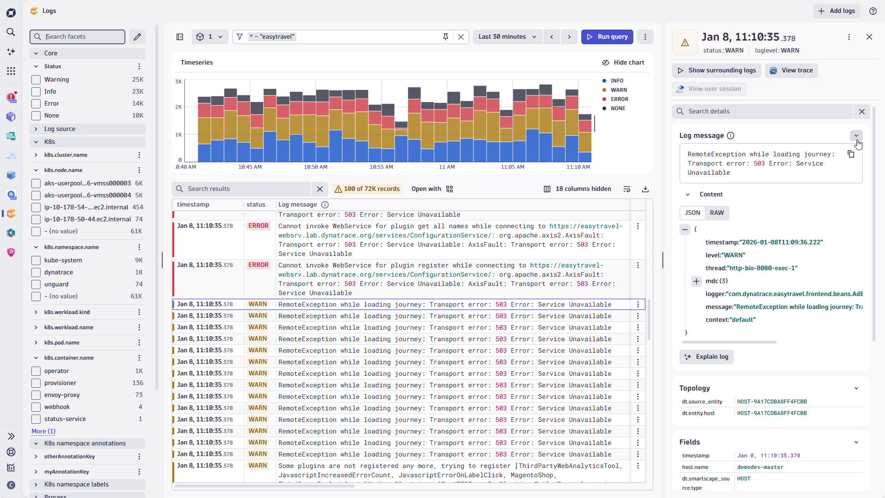Pin the current query using the pin icon

pyautogui.click(x=445, y=36)
